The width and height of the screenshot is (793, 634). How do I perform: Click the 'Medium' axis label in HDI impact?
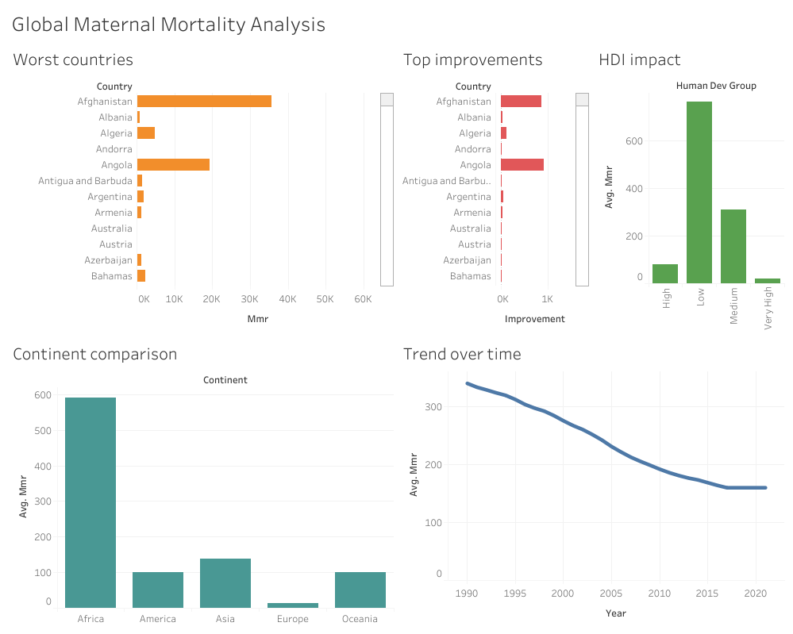(733, 305)
